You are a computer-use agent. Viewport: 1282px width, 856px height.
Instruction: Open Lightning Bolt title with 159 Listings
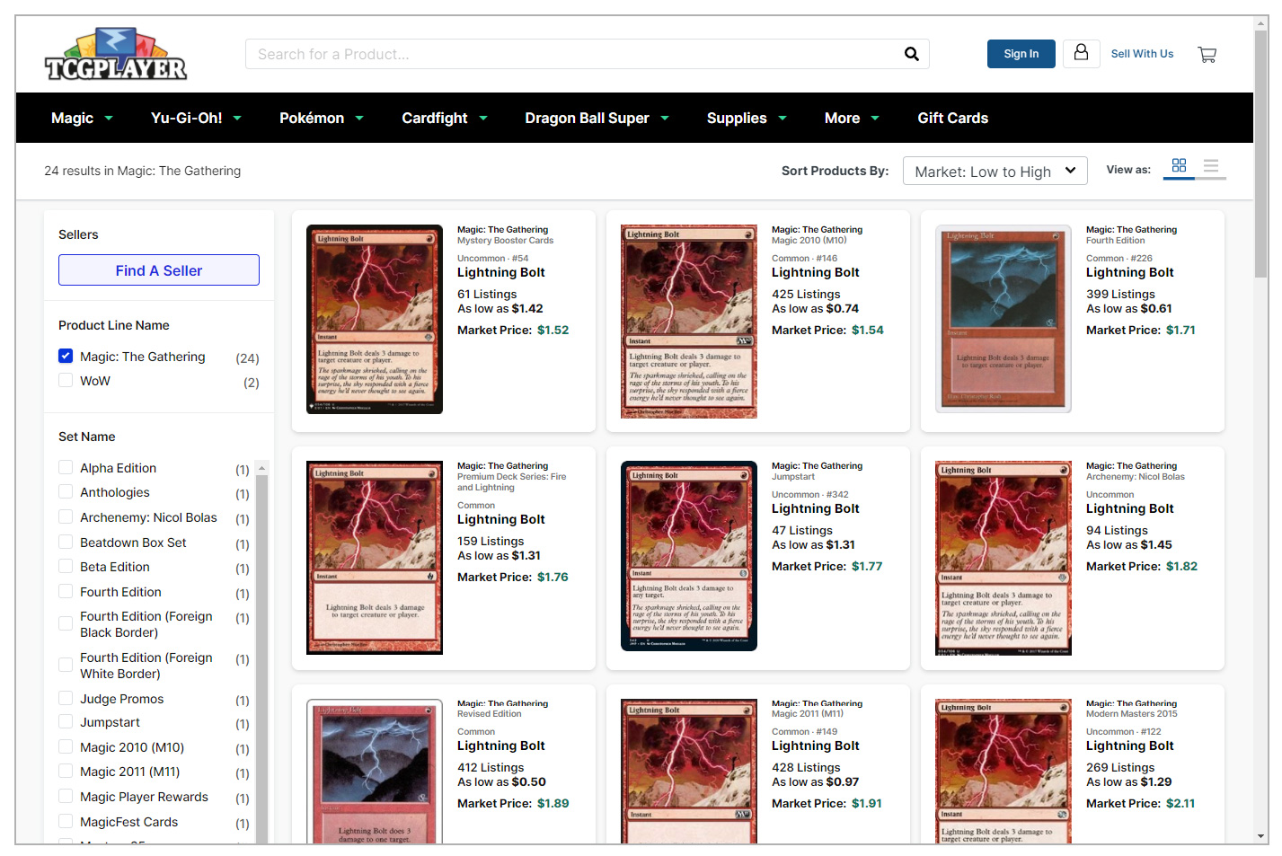[x=501, y=519]
